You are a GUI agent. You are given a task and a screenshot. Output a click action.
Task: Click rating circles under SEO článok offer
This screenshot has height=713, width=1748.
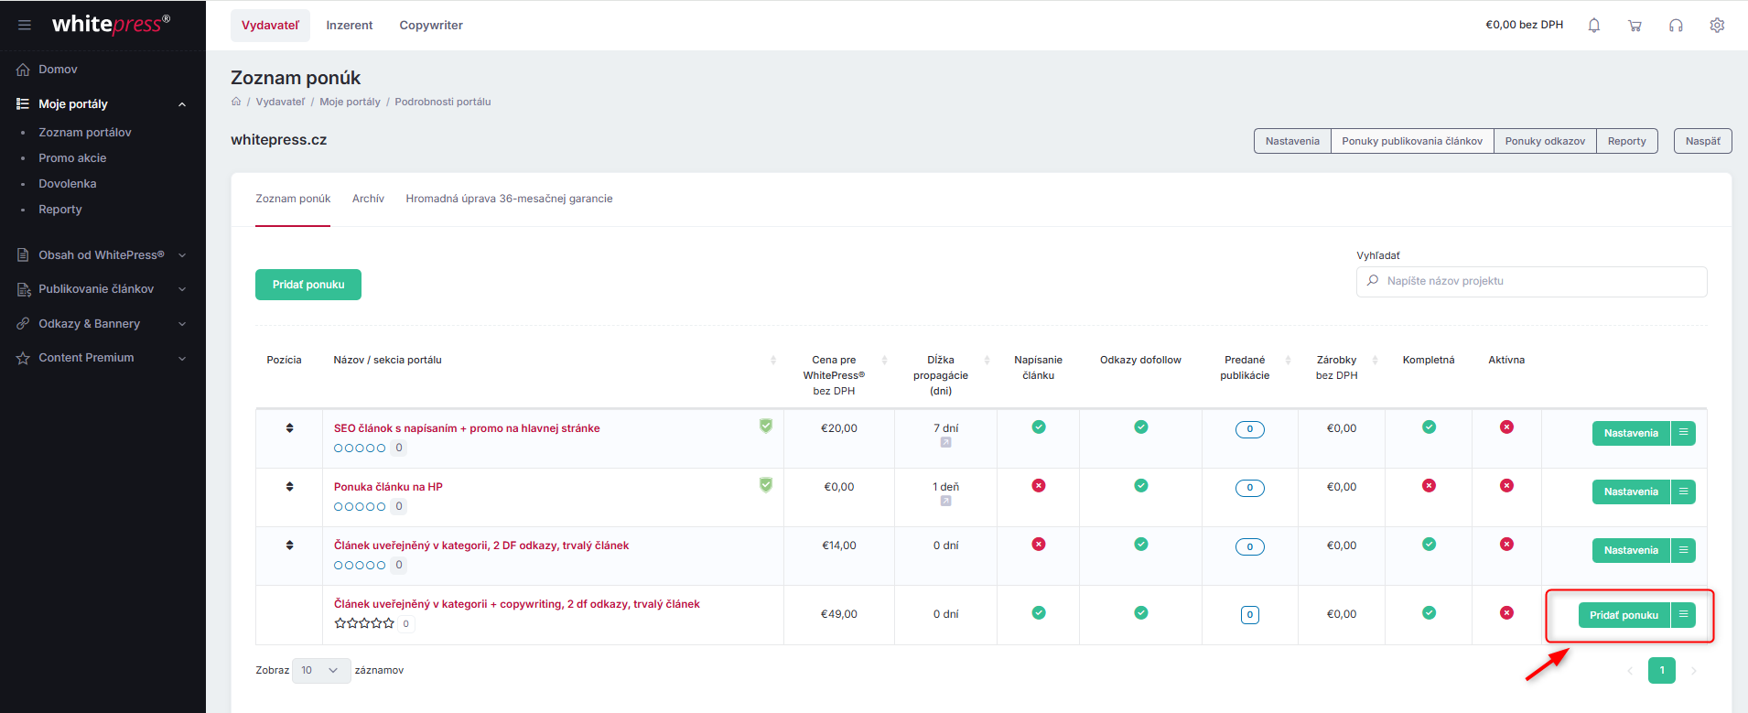(x=360, y=448)
